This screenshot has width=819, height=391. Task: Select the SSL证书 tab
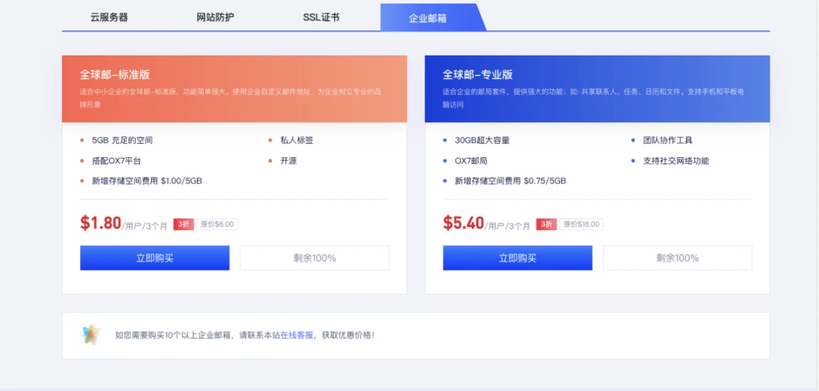(x=321, y=17)
